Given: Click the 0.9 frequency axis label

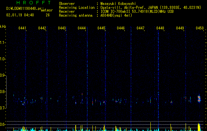Looking at the screenshot, I should 3,75.
